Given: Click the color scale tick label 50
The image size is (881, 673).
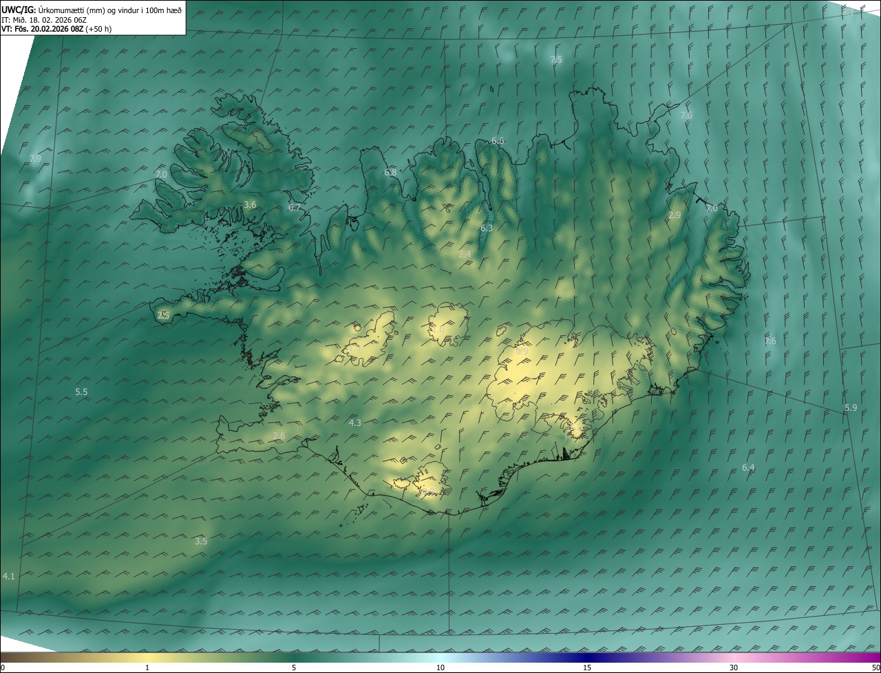Looking at the screenshot, I should [875, 667].
